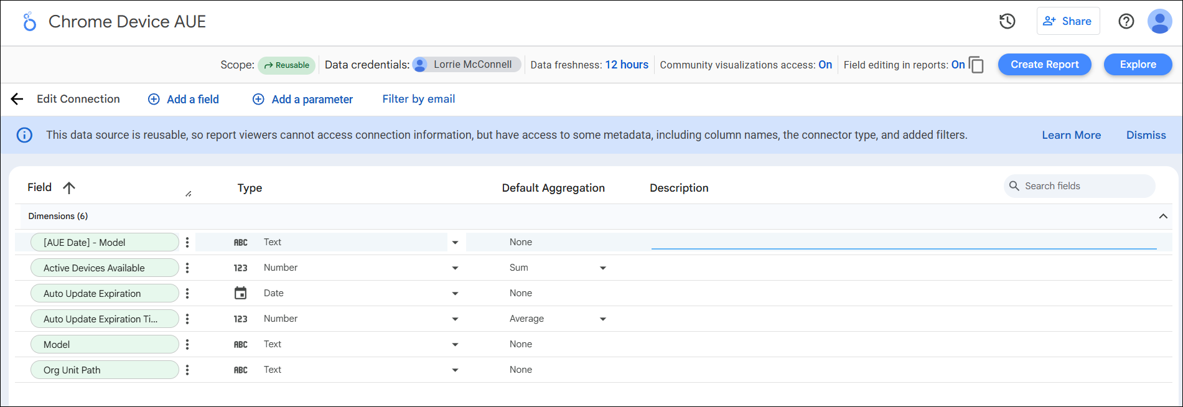Viewport: 1183px width, 407px height.
Task: Click Filter by email
Action: (x=419, y=99)
